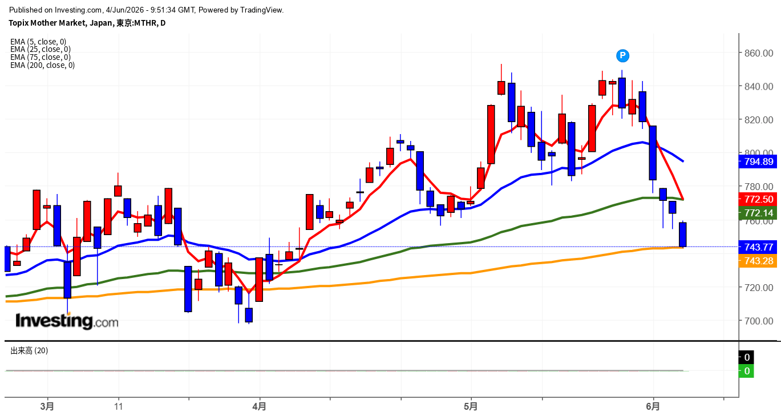Viewport: 781px width, 416px height.
Task: Click the 700.00 price axis label
Action: click(758, 321)
